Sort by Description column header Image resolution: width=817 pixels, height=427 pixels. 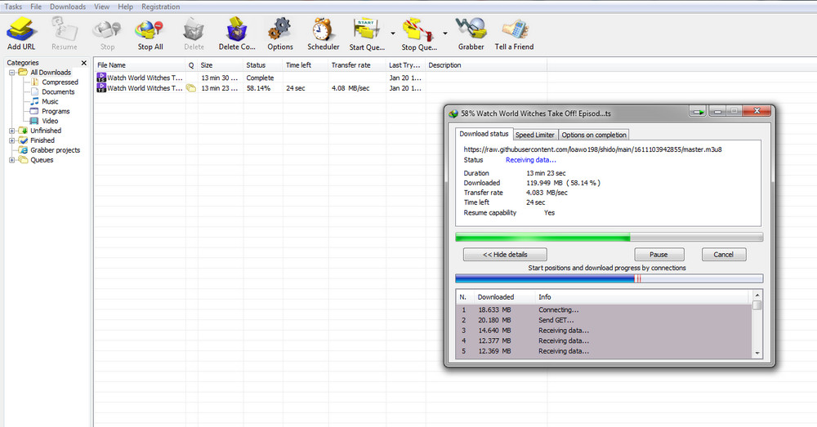(x=485, y=65)
